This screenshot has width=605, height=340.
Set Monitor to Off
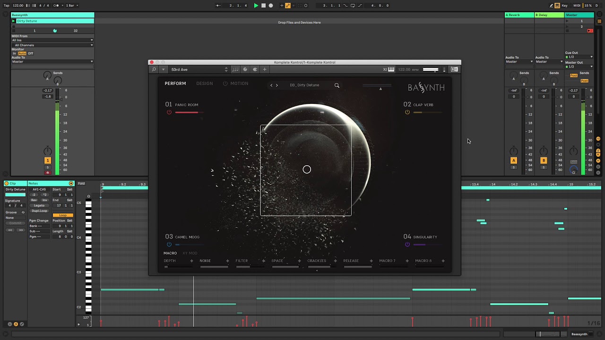pyautogui.click(x=30, y=53)
